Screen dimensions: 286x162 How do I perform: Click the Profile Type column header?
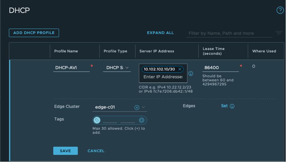tap(116, 51)
